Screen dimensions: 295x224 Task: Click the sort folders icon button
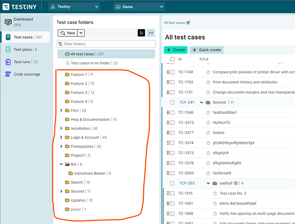point(141,33)
